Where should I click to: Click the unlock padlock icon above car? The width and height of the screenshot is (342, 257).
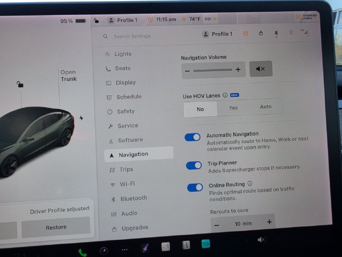(x=20, y=84)
